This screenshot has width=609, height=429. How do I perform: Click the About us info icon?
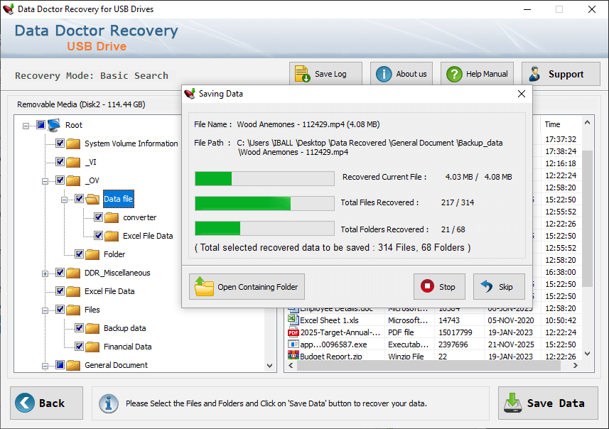pyautogui.click(x=384, y=74)
